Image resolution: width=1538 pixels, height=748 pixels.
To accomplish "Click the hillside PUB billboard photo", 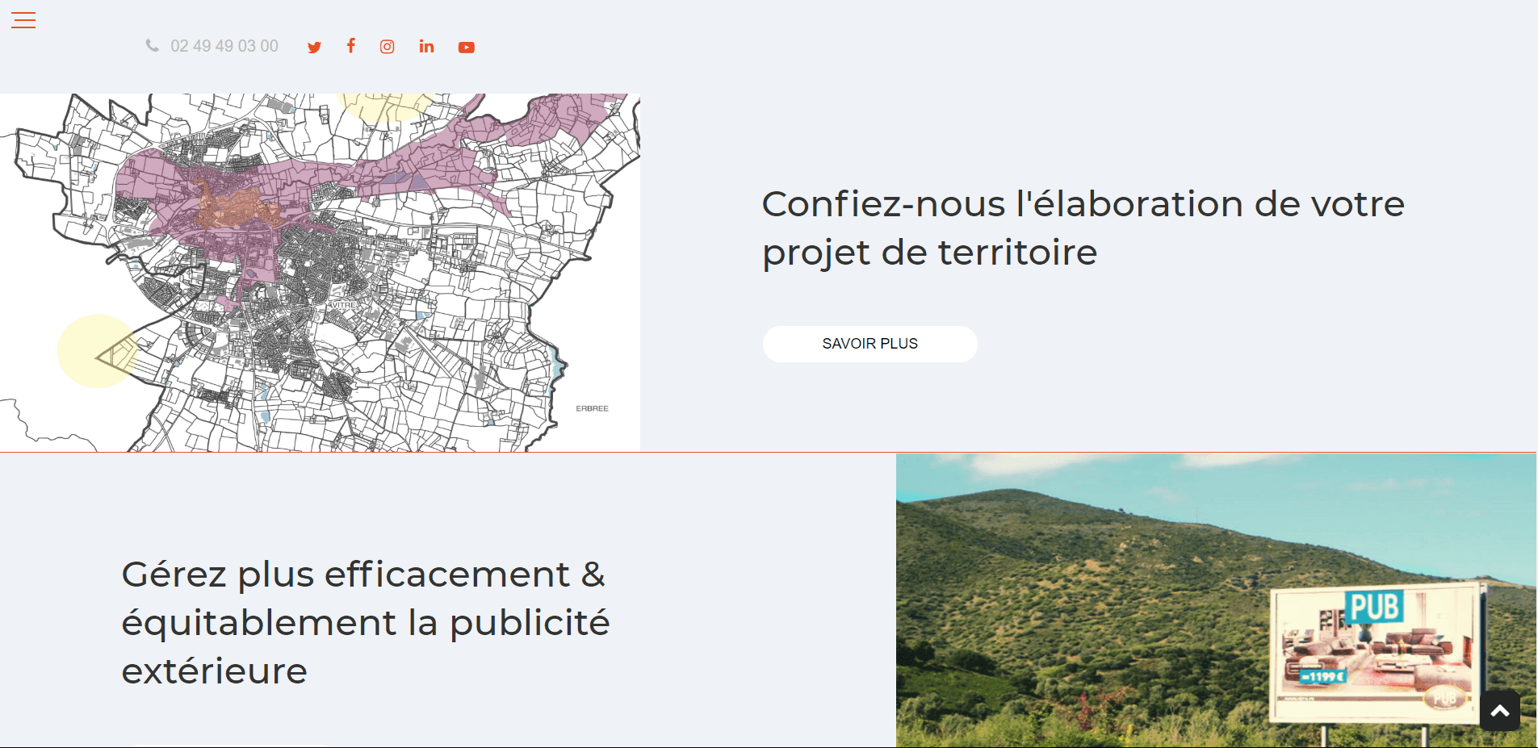I will click(x=1216, y=600).
